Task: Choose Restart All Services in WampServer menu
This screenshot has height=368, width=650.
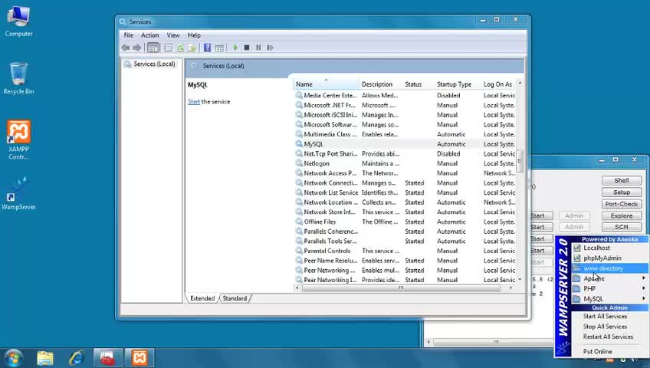Action: coord(609,337)
